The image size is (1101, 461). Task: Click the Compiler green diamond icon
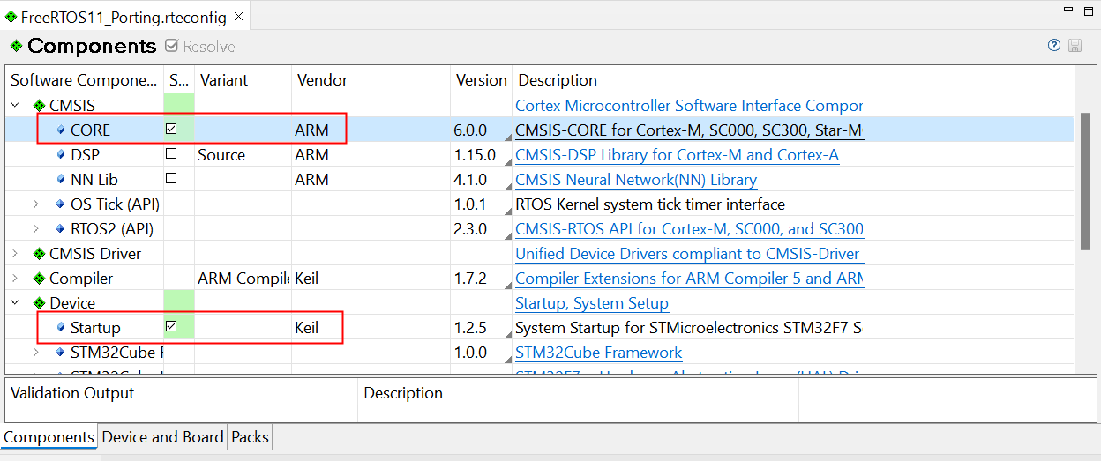[39, 279]
